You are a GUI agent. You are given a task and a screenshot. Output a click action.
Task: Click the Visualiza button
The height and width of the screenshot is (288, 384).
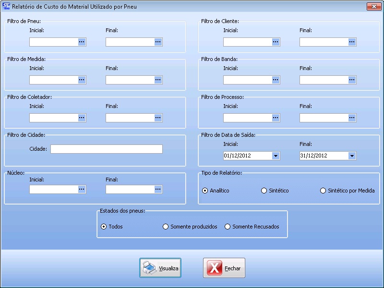click(x=160, y=268)
